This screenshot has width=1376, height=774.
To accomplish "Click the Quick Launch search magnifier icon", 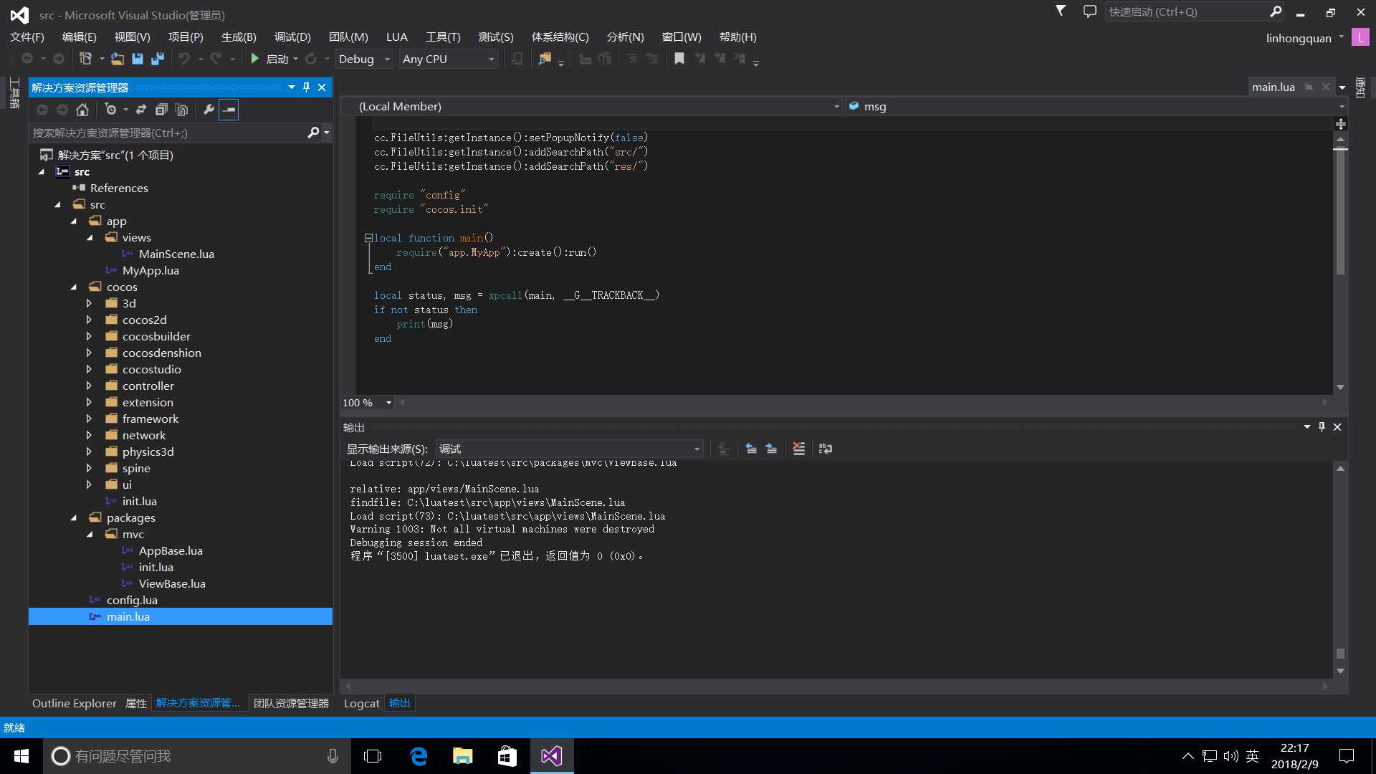I will (x=1276, y=11).
